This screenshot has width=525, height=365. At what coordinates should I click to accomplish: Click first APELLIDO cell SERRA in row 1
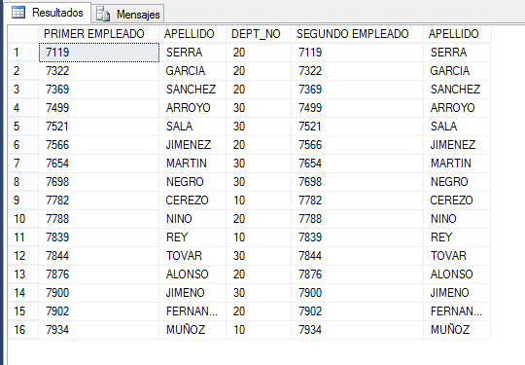point(192,53)
